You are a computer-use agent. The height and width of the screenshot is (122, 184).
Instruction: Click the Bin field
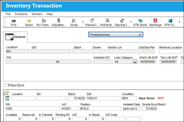pos(51,98)
